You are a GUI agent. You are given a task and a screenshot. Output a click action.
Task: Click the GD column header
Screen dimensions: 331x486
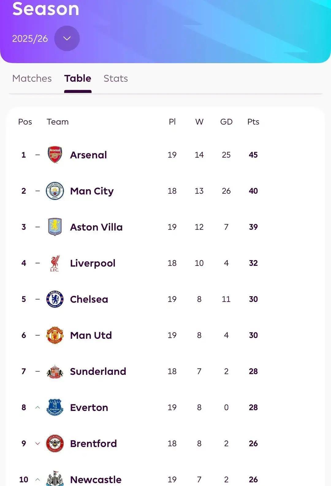coord(226,122)
